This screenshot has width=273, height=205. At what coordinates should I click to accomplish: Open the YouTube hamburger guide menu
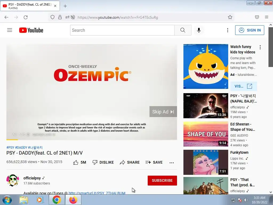10,30
